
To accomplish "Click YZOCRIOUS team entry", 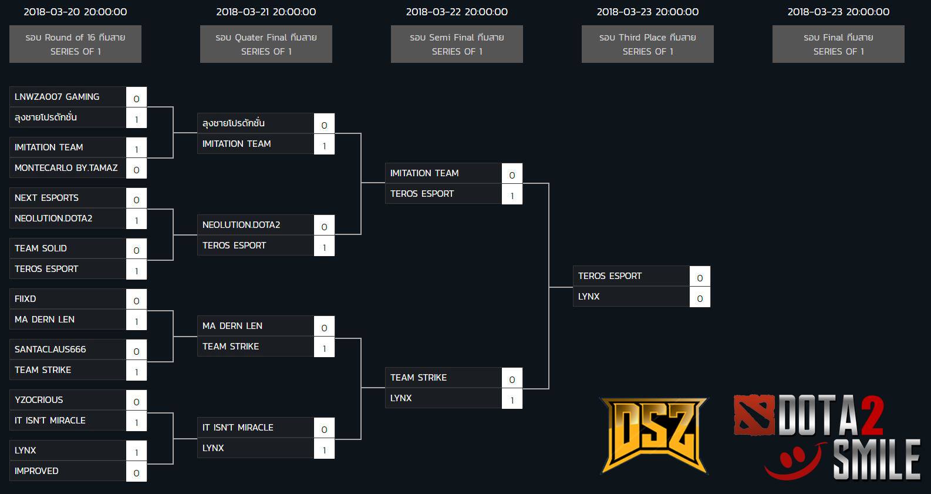I will [68, 400].
